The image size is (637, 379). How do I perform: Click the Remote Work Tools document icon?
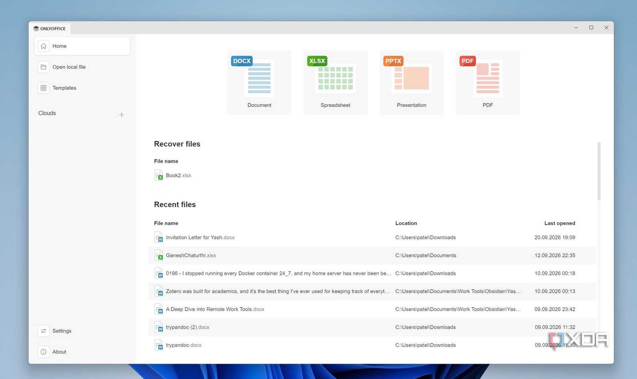pyautogui.click(x=159, y=309)
